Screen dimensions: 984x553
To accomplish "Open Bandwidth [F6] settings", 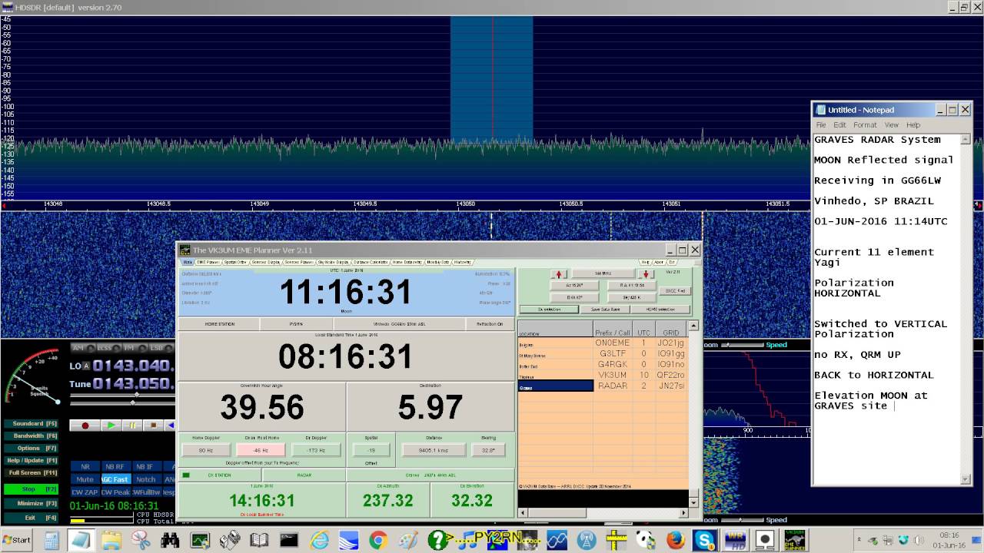I will (x=31, y=436).
